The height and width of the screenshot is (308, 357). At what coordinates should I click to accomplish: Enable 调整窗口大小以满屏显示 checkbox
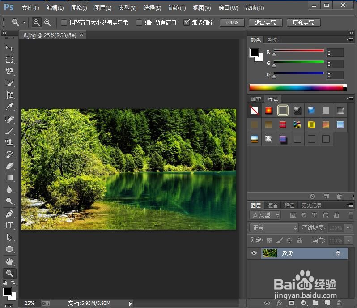click(64, 22)
